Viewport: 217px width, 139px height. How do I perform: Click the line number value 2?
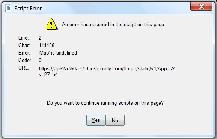[40, 38]
